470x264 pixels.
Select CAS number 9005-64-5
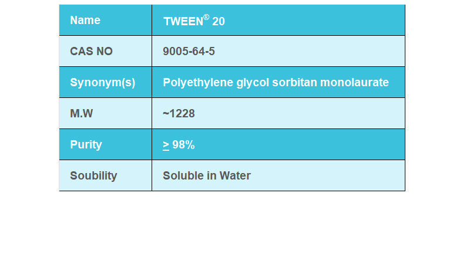coord(189,52)
